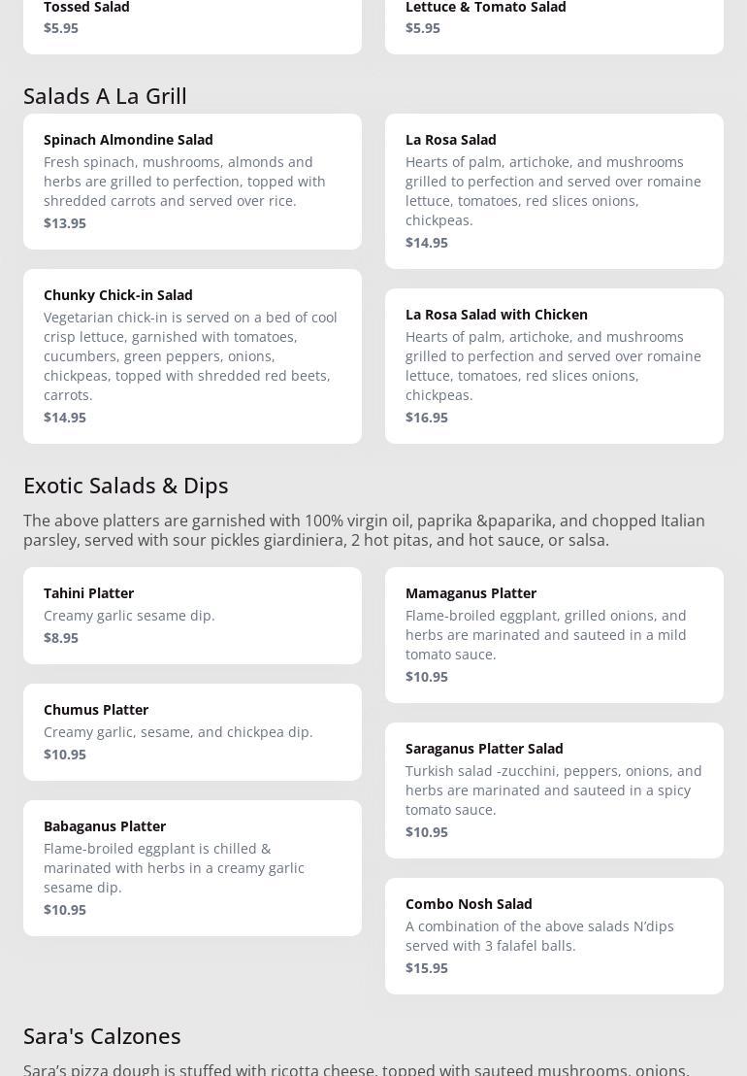Open the Babaganus Platter item
Viewport: 747px width, 1076px height.
pos(192,867)
